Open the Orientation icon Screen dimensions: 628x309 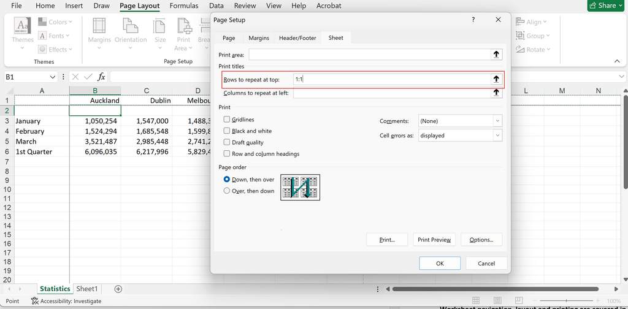point(131,25)
